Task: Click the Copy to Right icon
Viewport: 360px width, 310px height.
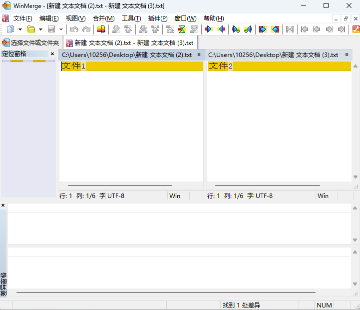Action: coord(209,29)
